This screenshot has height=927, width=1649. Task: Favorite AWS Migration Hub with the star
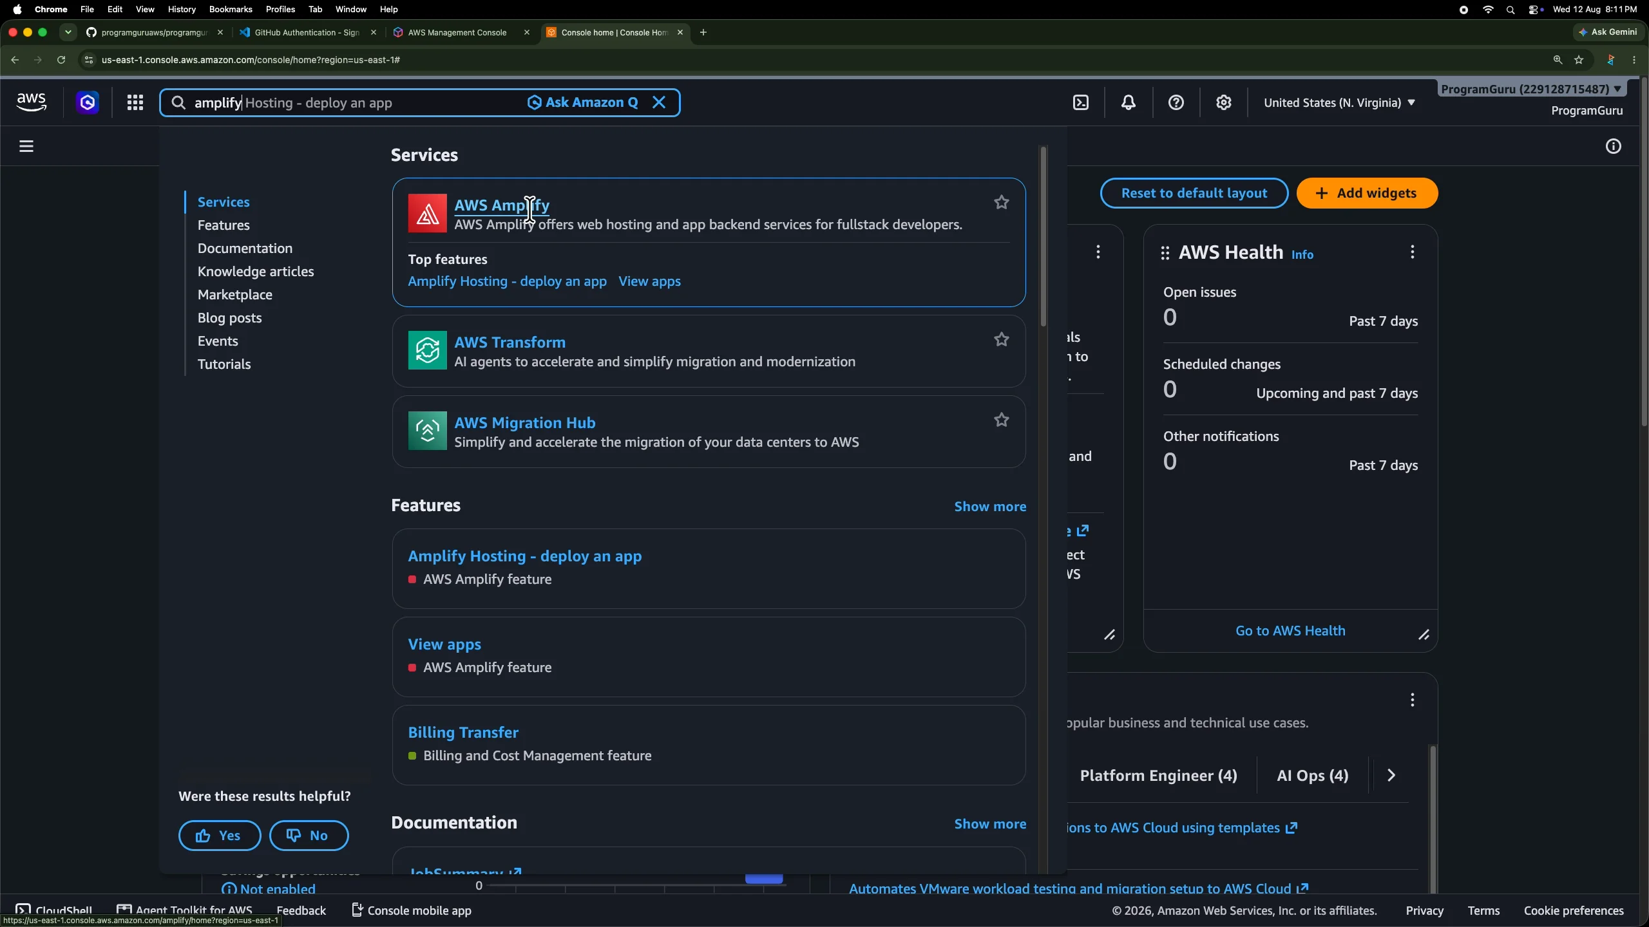point(1002,420)
